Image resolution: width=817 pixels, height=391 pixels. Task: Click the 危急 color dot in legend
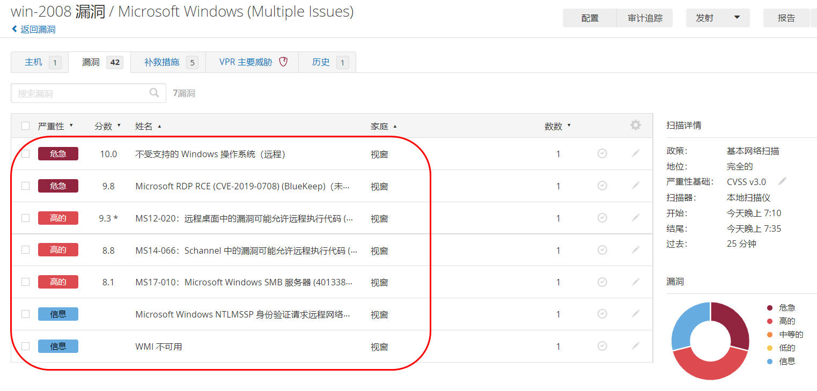click(770, 308)
